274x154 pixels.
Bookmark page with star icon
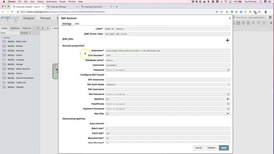click(222, 12)
